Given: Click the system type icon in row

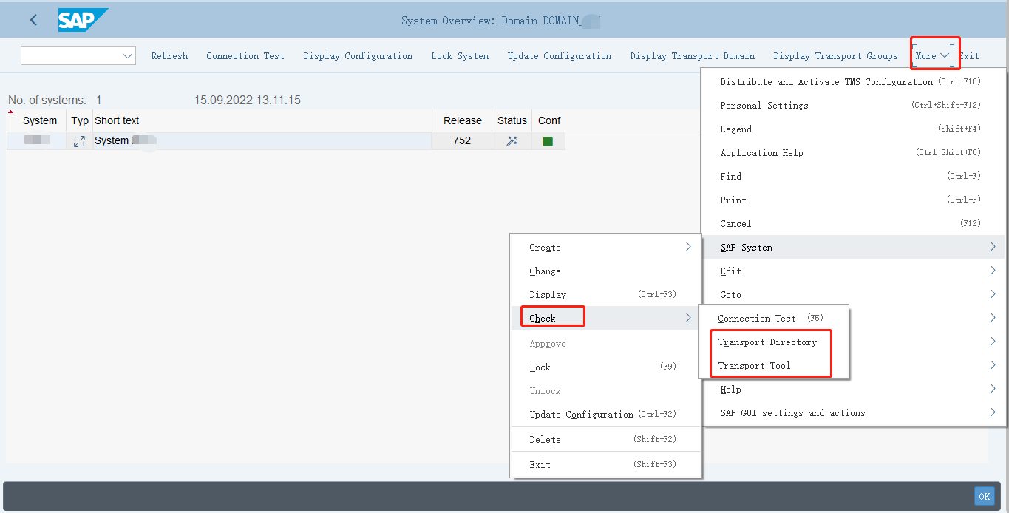Looking at the screenshot, I should click(79, 141).
